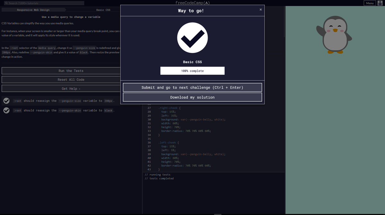This screenshot has height=215, width=385.
Task: Open the freeCodeCamp home logo
Action: tap(193, 3)
